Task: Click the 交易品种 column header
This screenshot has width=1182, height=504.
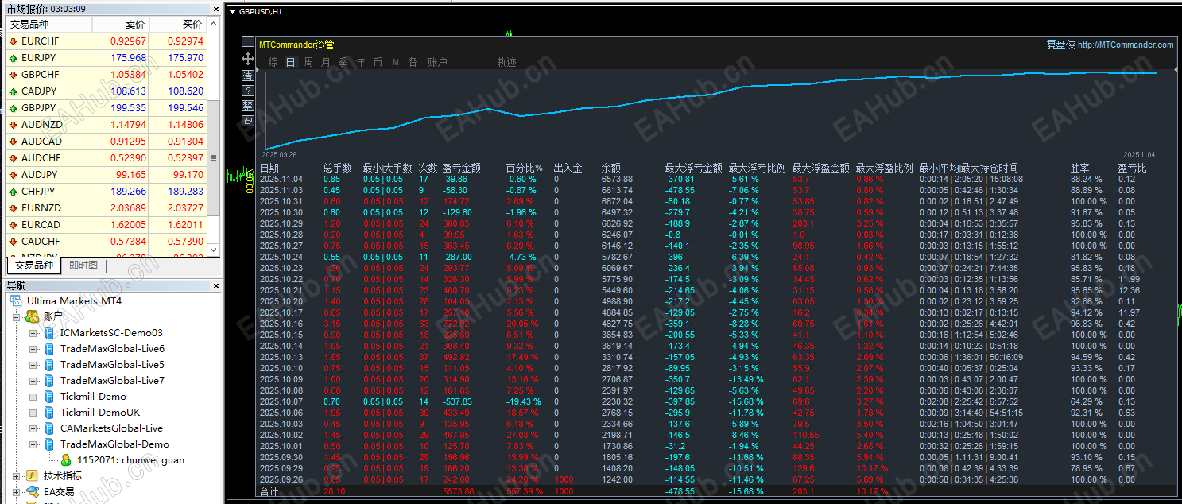Action: [48, 25]
